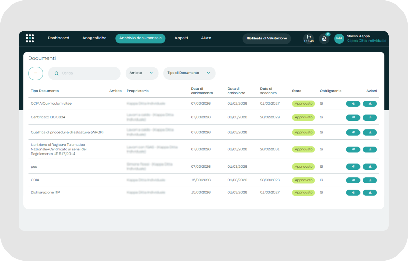Click the Obbligatorio column header

pos(331,91)
